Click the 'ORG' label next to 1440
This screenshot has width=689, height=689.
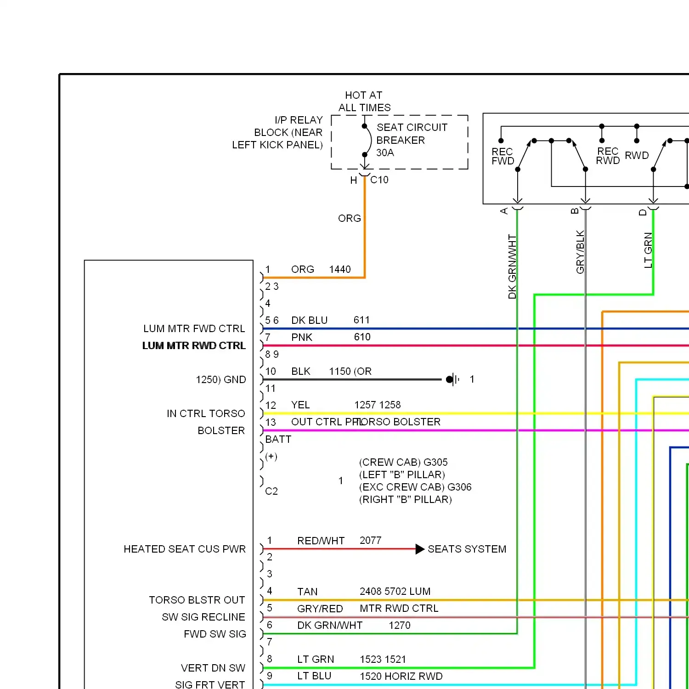pyautogui.click(x=303, y=270)
